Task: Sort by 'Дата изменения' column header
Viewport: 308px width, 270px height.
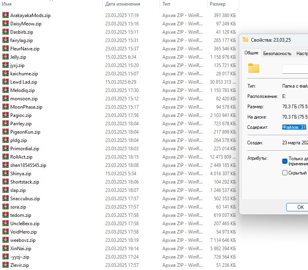Action: pyautogui.click(x=123, y=4)
